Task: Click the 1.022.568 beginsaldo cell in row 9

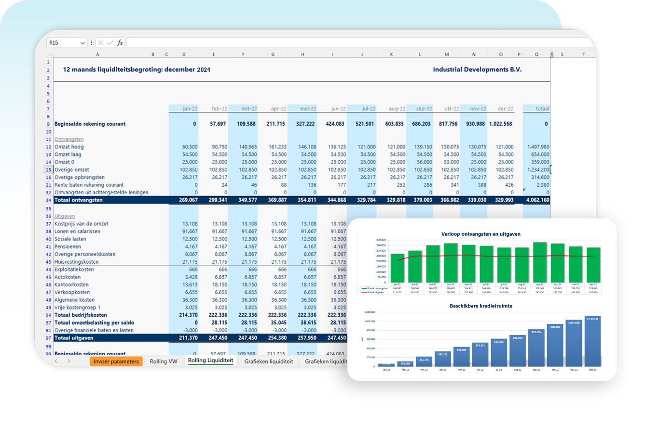Action: click(x=501, y=124)
